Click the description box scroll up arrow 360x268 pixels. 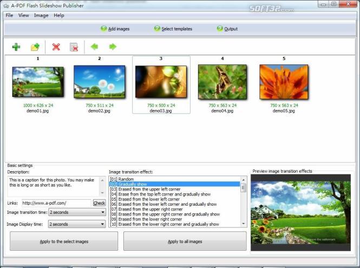102,180
